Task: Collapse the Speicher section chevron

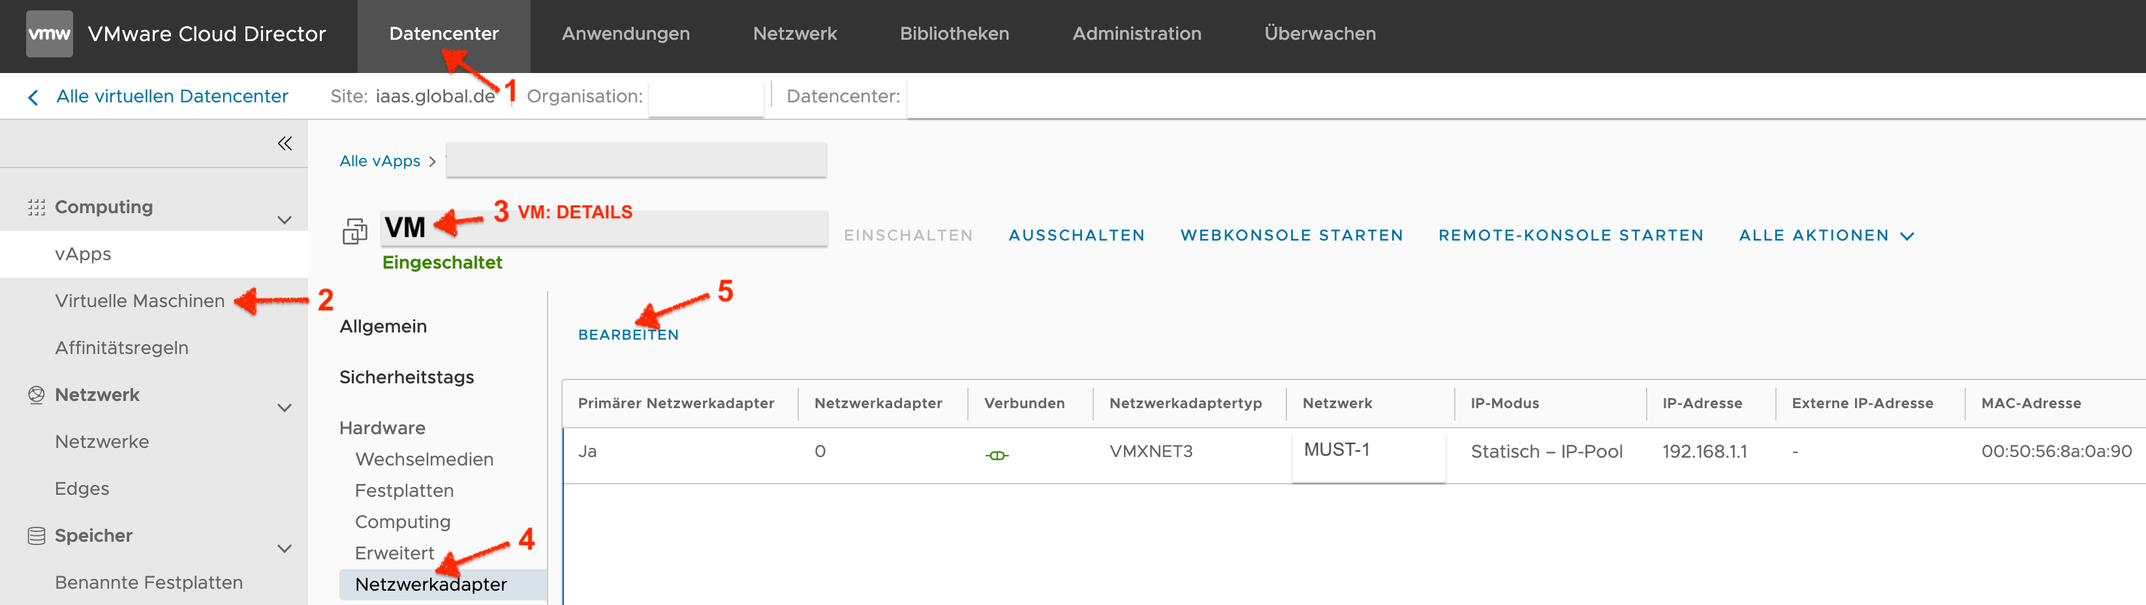Action: click(285, 548)
